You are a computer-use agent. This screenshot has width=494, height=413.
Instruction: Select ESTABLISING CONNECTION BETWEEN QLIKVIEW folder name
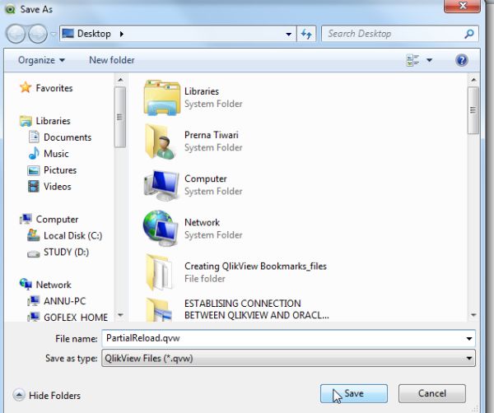(257, 309)
